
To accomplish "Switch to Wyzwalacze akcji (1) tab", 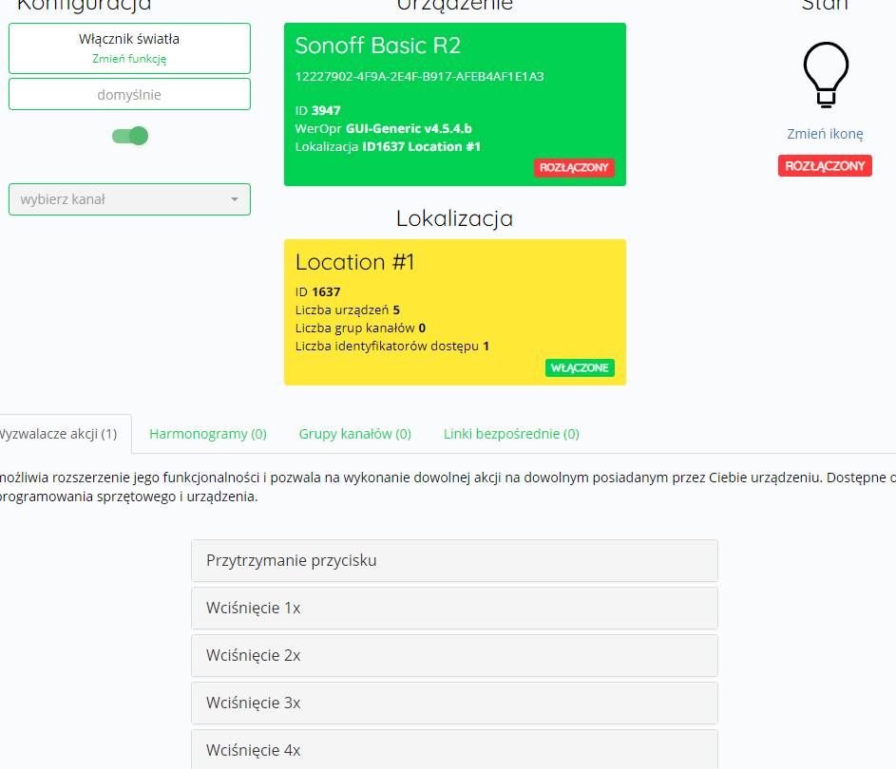I will tap(58, 434).
